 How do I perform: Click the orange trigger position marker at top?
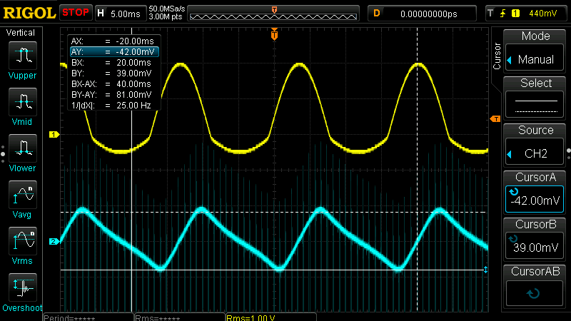click(x=274, y=34)
